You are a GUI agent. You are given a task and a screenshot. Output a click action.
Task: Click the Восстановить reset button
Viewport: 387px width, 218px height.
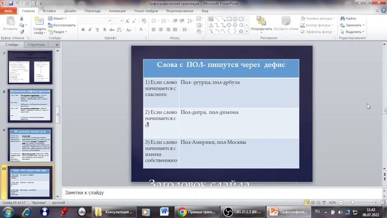(x=62, y=25)
